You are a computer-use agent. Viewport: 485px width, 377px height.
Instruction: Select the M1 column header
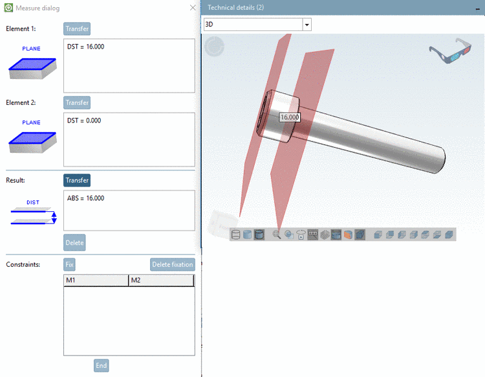point(96,280)
